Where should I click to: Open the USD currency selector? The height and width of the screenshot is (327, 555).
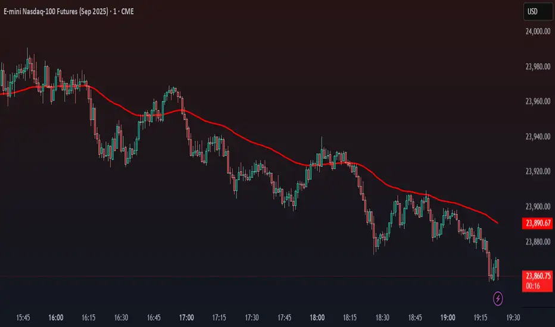[x=538, y=12]
